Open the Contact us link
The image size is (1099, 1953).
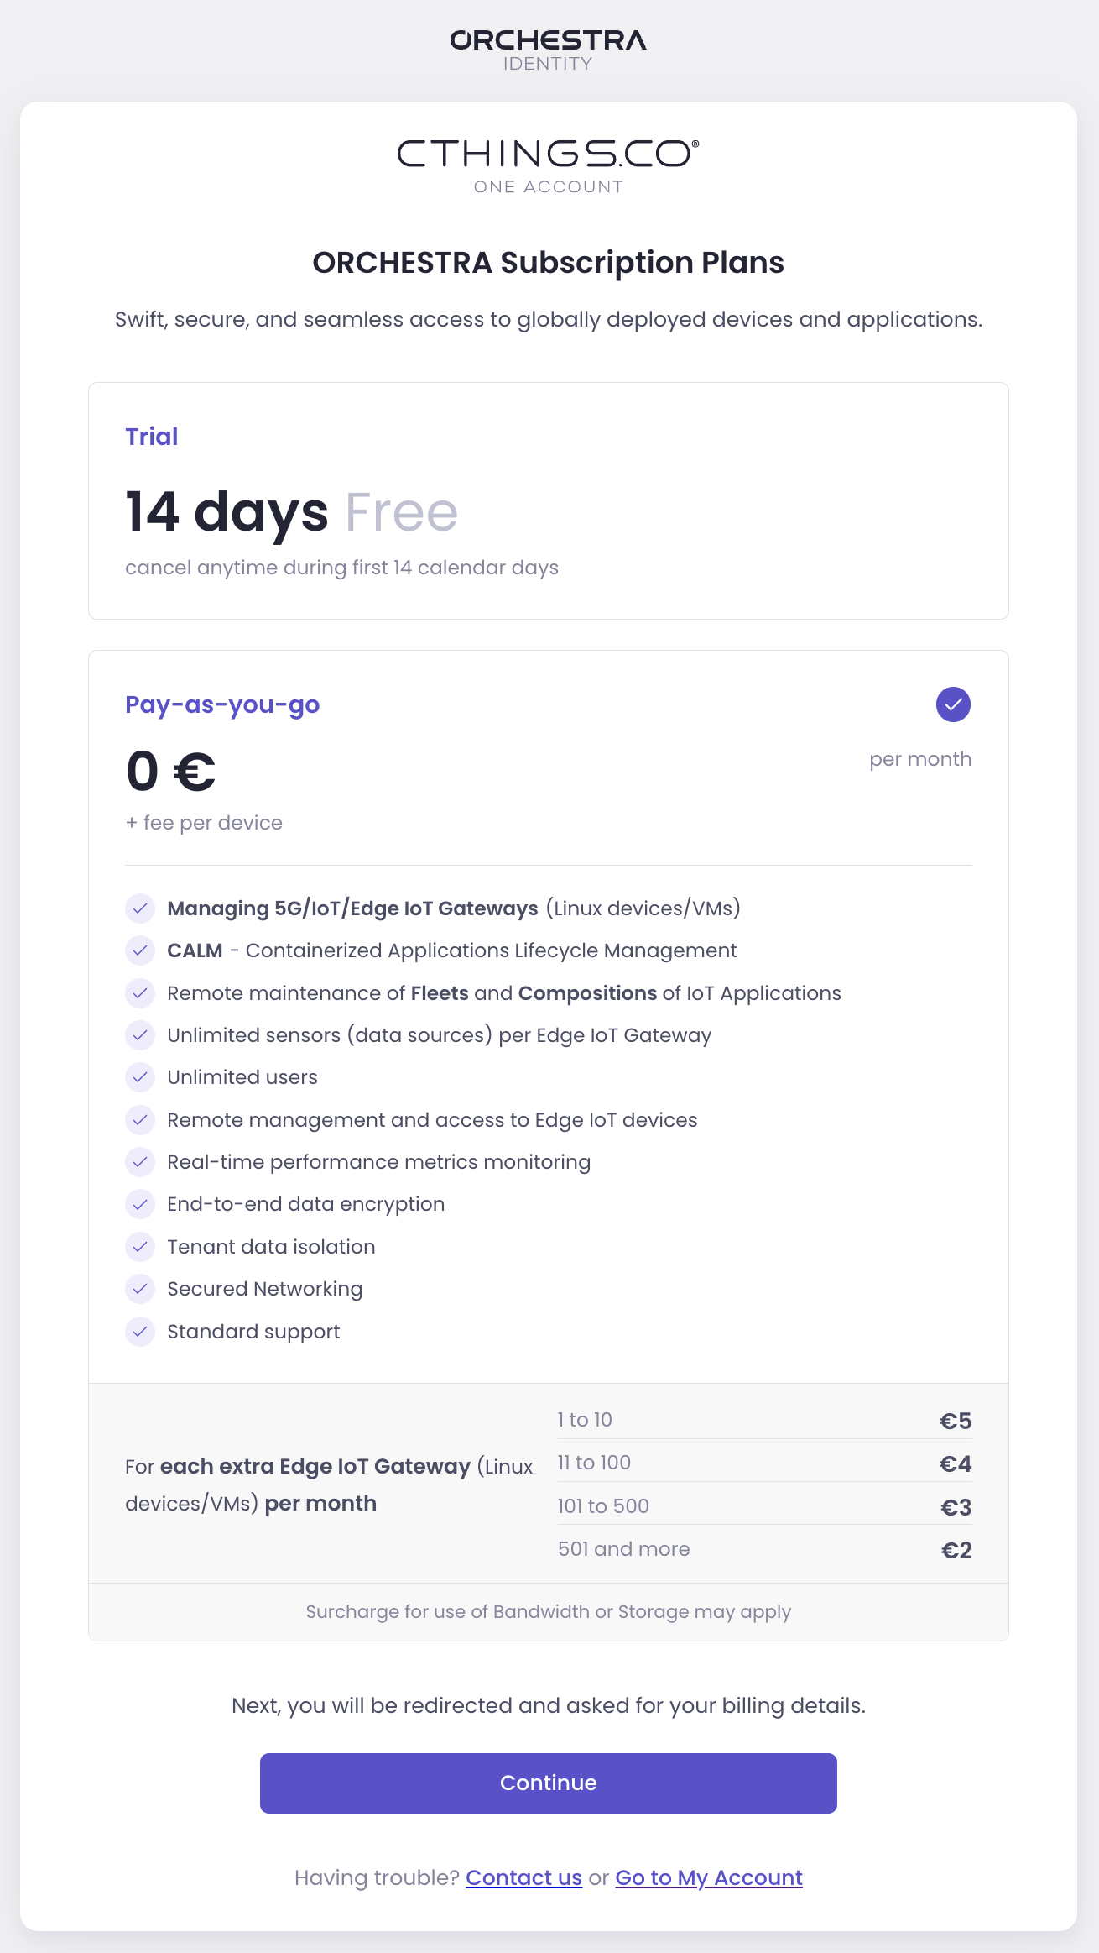pos(523,1877)
